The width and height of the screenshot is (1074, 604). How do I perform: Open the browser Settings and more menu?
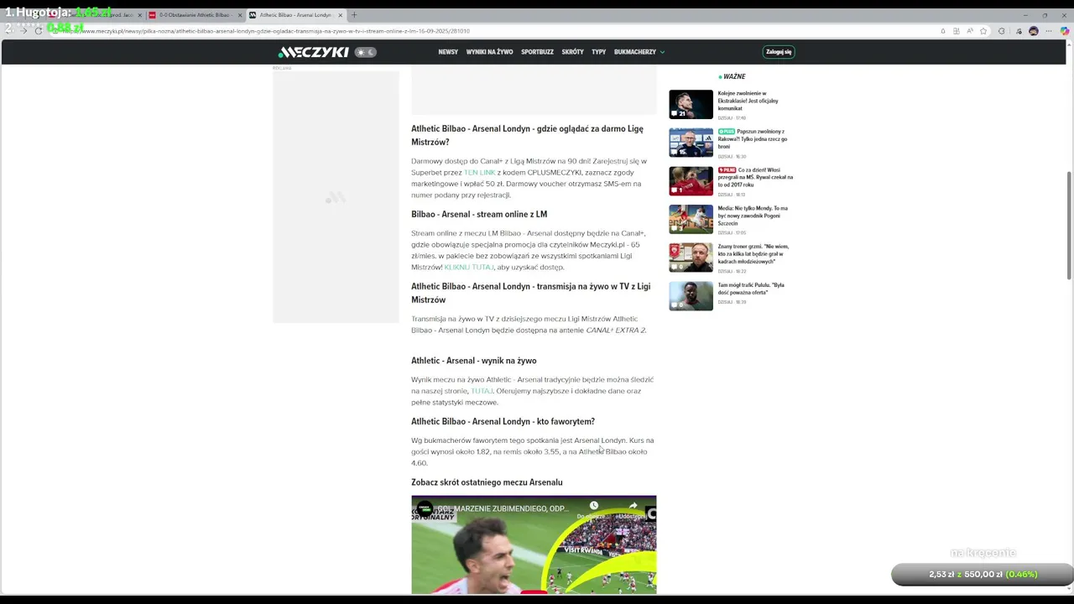tap(1050, 31)
